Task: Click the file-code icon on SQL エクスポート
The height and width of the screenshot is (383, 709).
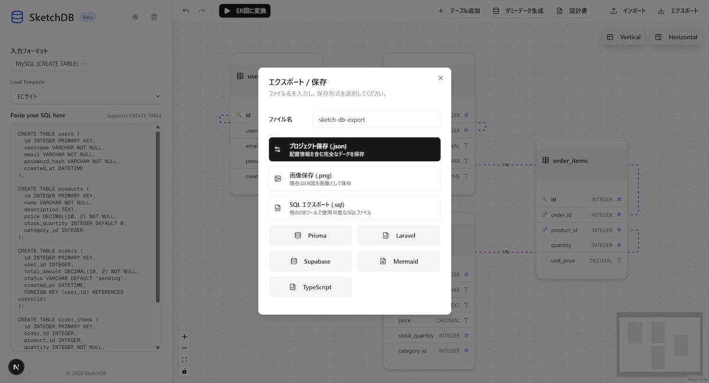Action: point(278,208)
